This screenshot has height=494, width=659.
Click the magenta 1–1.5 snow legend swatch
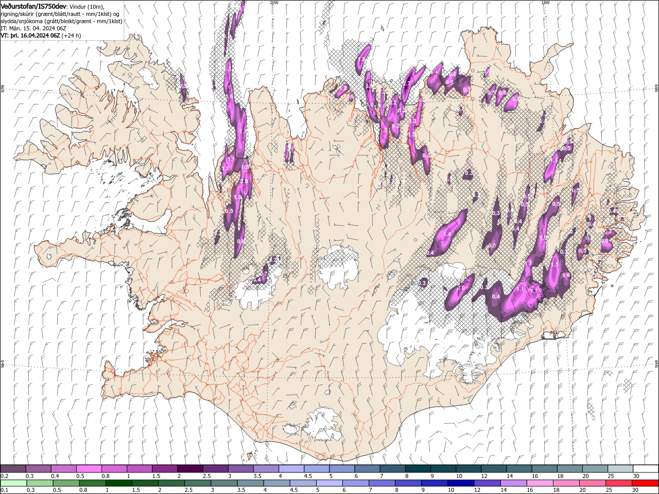pyautogui.click(x=139, y=468)
